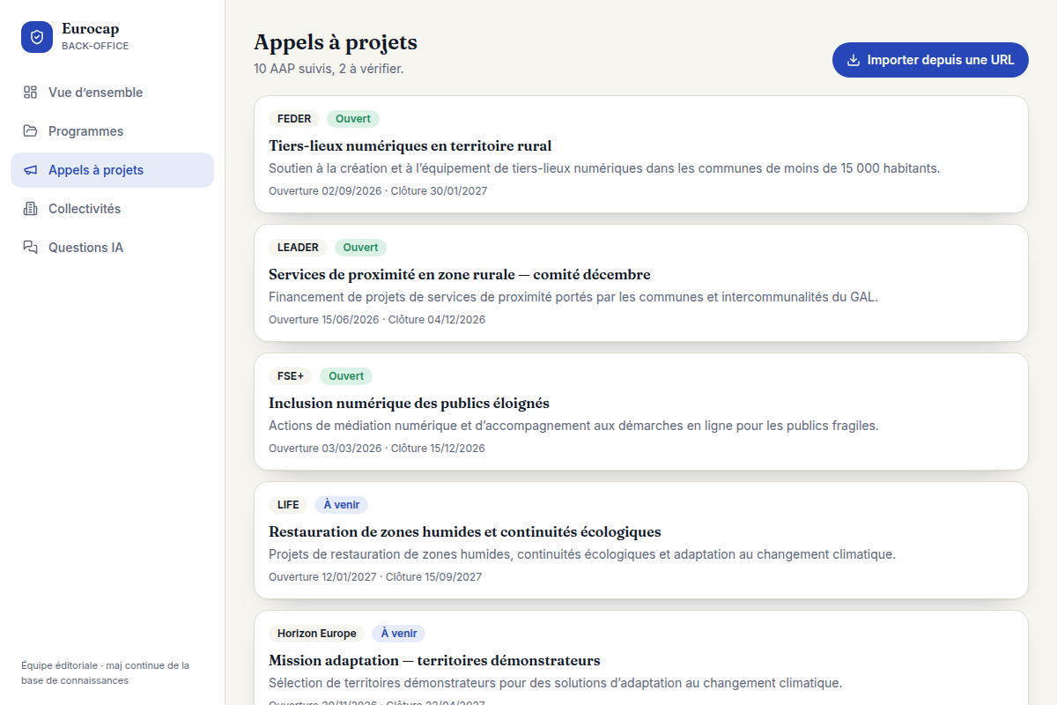Image resolution: width=1057 pixels, height=705 pixels.
Task: Navigate to Questions IA
Action: click(112, 248)
